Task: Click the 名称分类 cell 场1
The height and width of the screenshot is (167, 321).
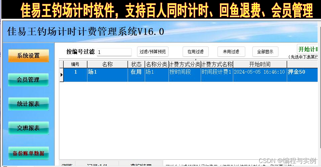Action: [156, 75]
